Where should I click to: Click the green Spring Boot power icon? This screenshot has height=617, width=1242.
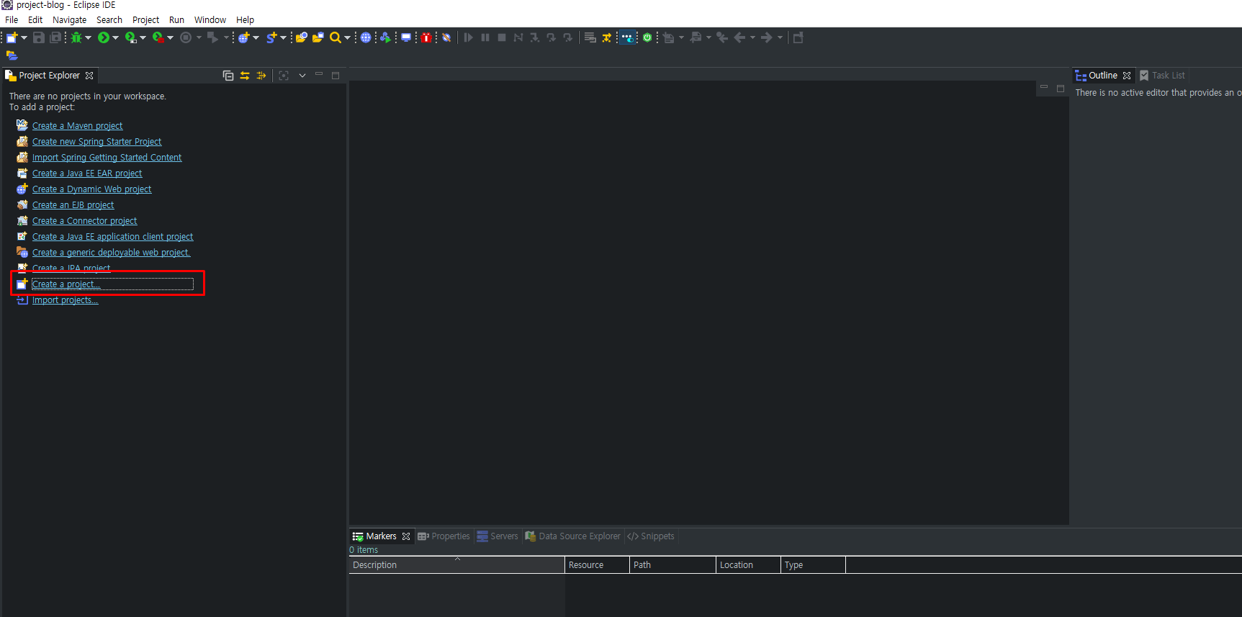[x=647, y=37]
